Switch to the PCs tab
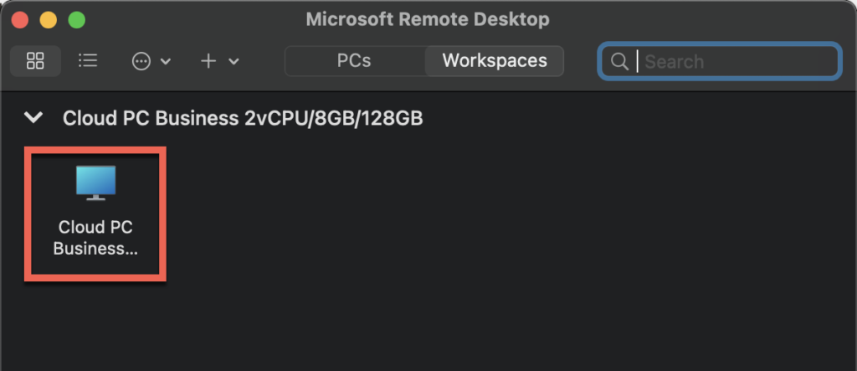Screen dimensions: 857x371 [354, 61]
